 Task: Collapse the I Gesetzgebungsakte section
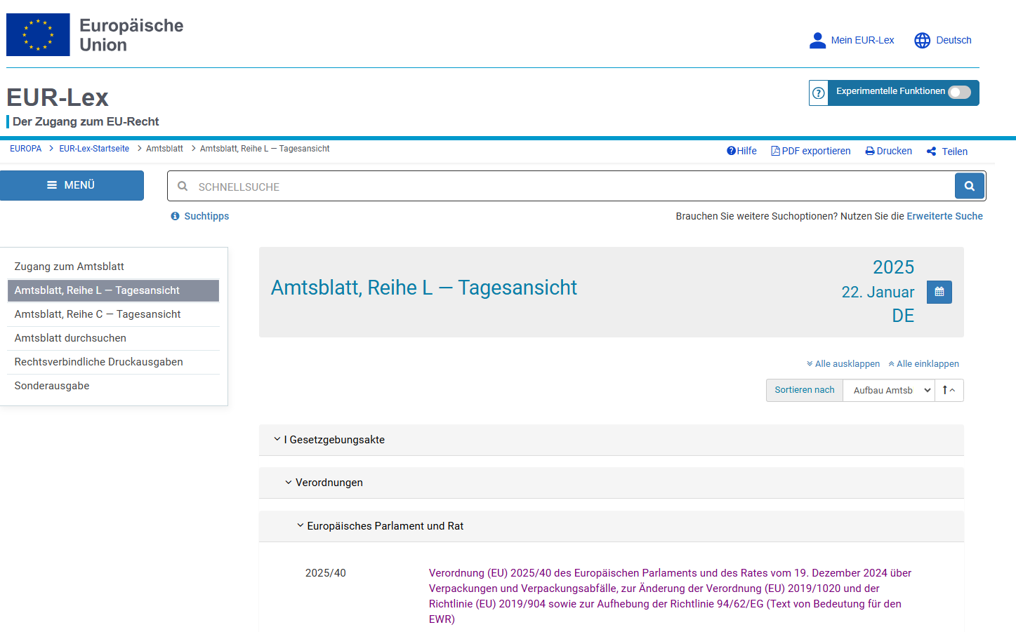277,440
